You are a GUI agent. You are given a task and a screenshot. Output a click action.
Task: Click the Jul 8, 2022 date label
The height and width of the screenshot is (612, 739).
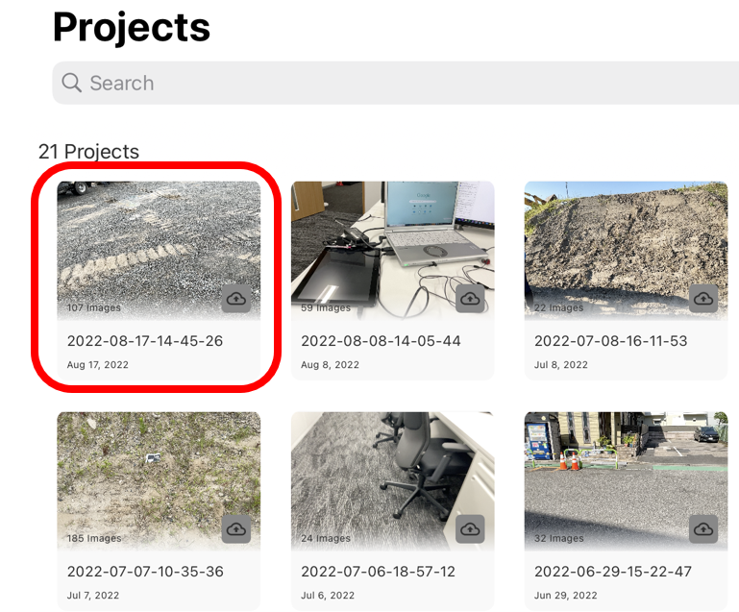click(561, 365)
